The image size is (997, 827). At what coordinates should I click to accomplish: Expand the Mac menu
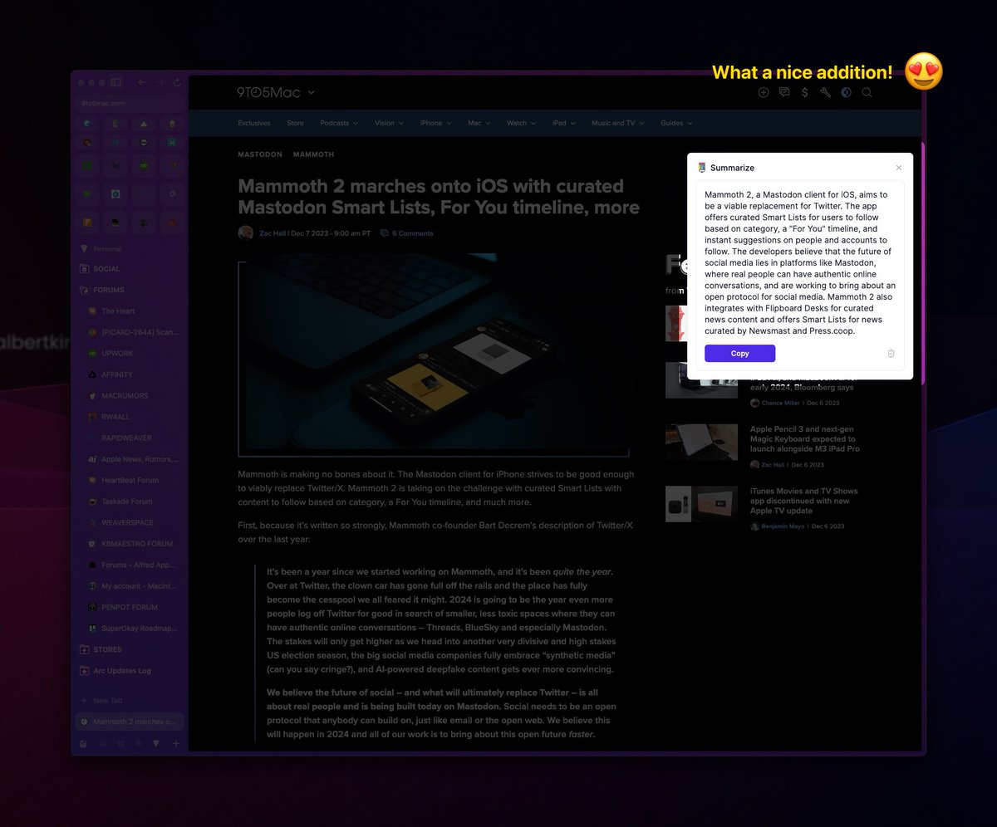click(479, 123)
